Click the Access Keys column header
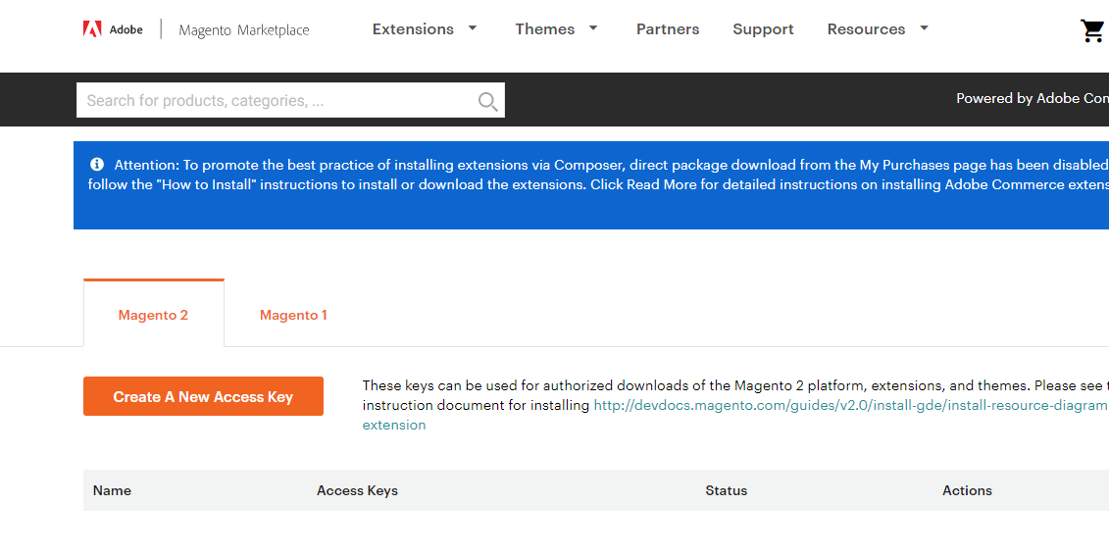Viewport: 1109px width, 556px height. [x=357, y=490]
